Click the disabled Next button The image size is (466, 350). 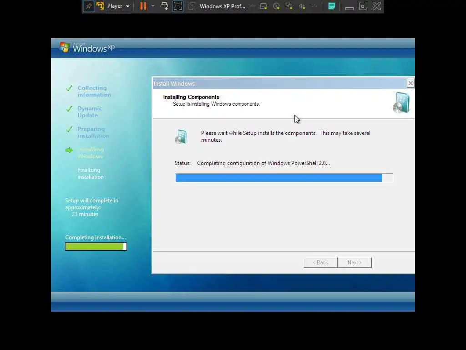tap(355, 262)
